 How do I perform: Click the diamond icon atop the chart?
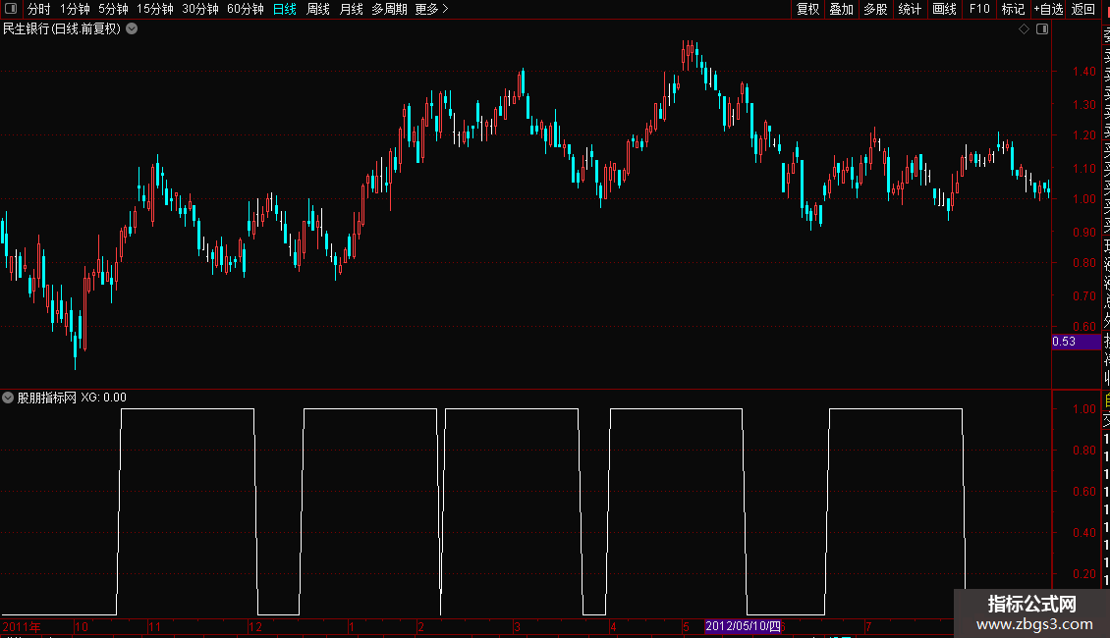[1024, 28]
